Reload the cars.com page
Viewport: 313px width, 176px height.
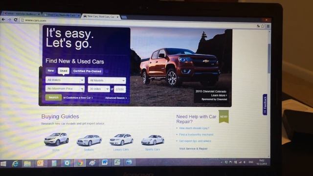(x=16, y=20)
